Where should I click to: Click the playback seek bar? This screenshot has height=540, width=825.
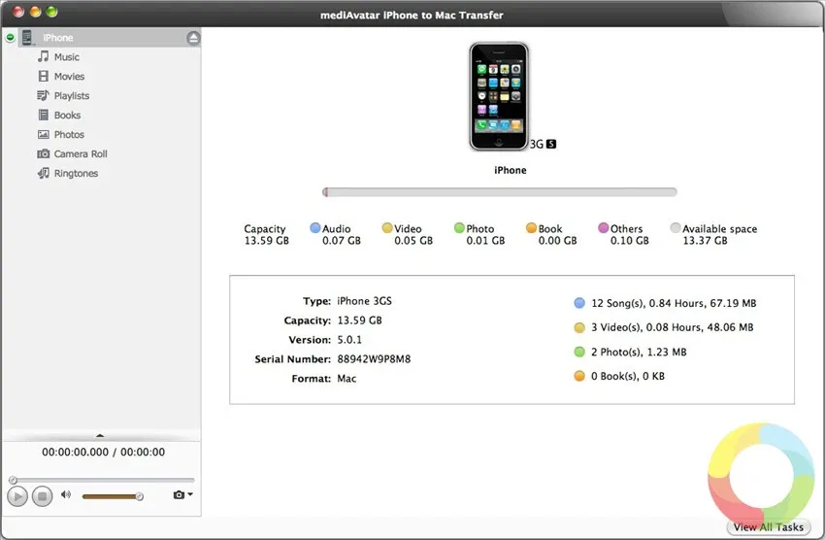(x=102, y=480)
